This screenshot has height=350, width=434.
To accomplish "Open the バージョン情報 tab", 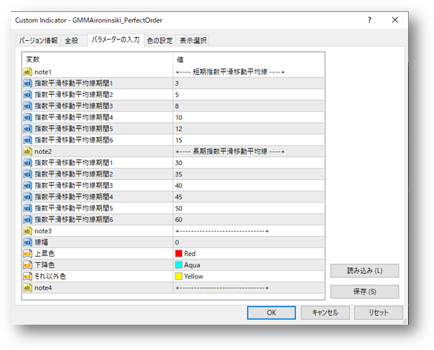I will coord(38,41).
